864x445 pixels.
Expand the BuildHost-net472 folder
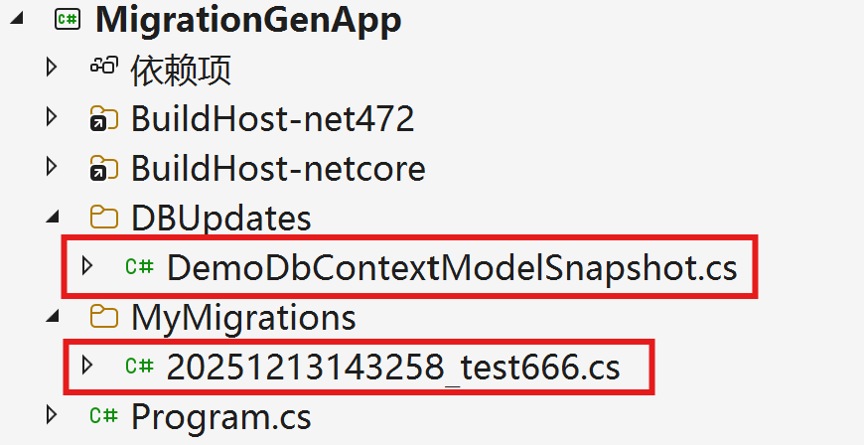53,118
